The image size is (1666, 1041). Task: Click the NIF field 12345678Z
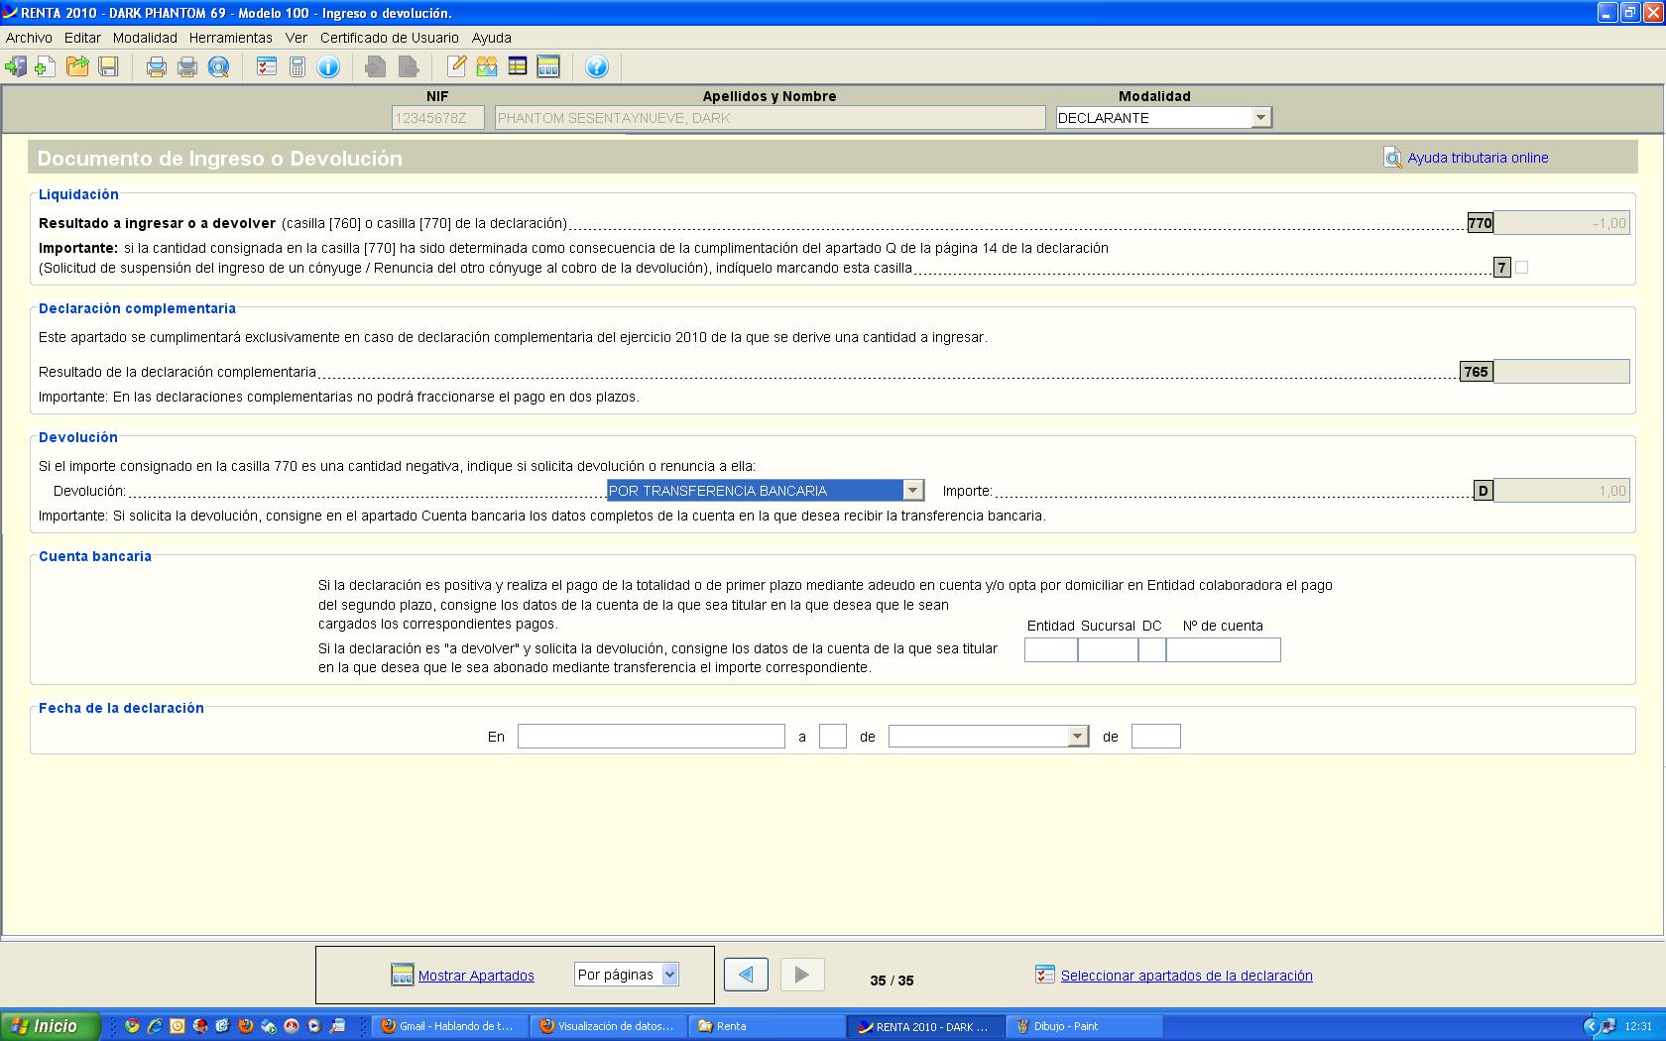point(437,118)
